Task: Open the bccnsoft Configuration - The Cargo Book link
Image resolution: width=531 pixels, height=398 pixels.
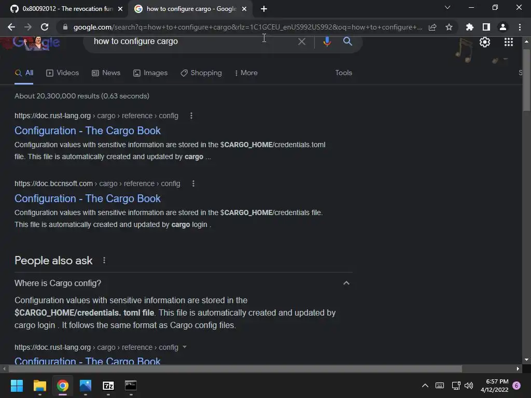Action: [87, 198]
